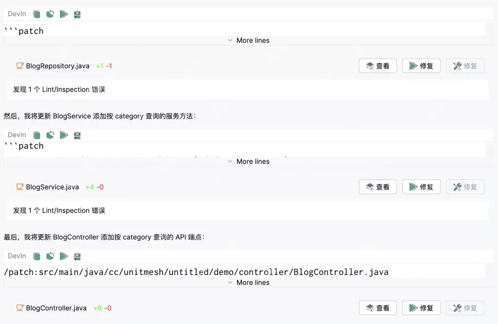Screen dimensions: 498x324
Task: Click 查看 for BlogRepository.java
Action: pos(378,66)
